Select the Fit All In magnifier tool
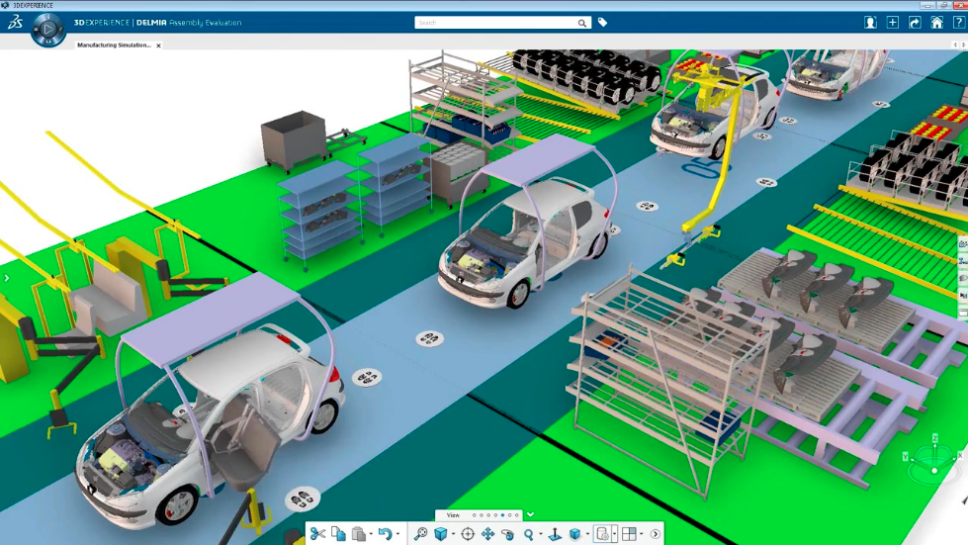The image size is (968, 545). click(x=420, y=534)
